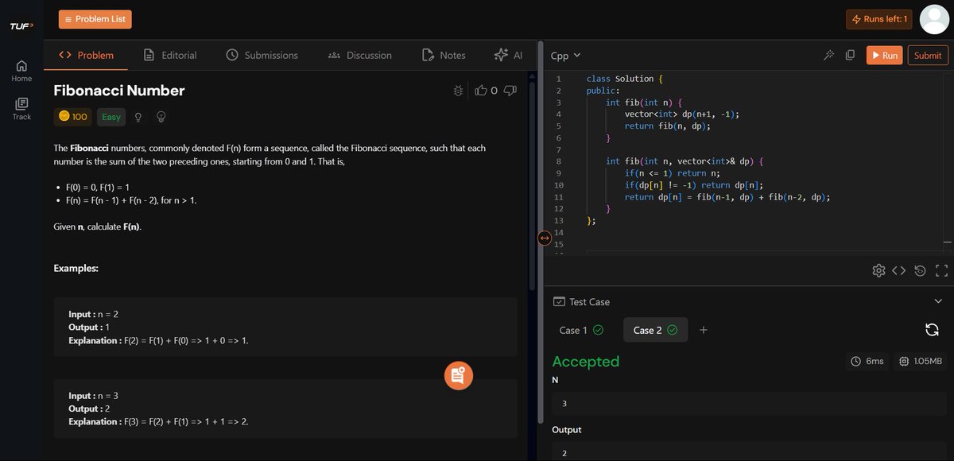Switch to the Problem tab
The width and height of the screenshot is (954, 461).
[x=87, y=55]
